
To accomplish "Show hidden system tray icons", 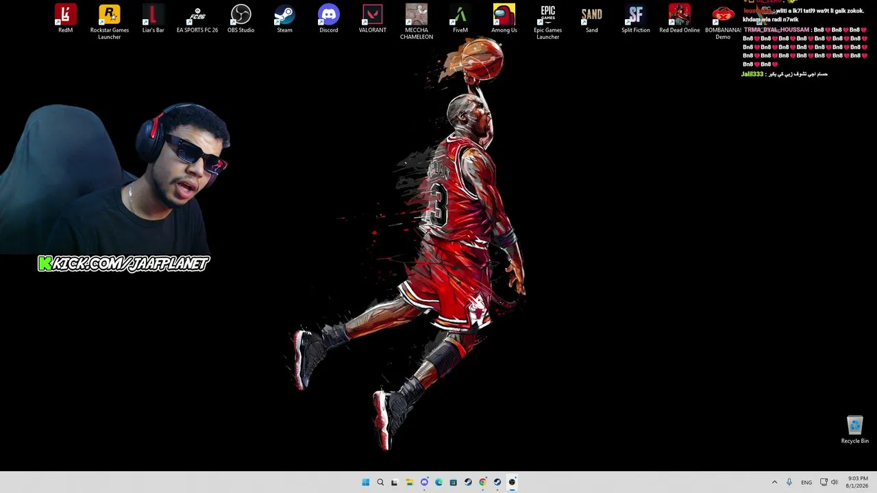I will [x=774, y=482].
